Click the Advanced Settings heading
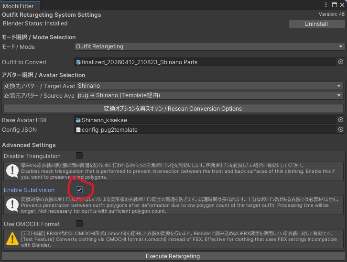 [29, 145]
